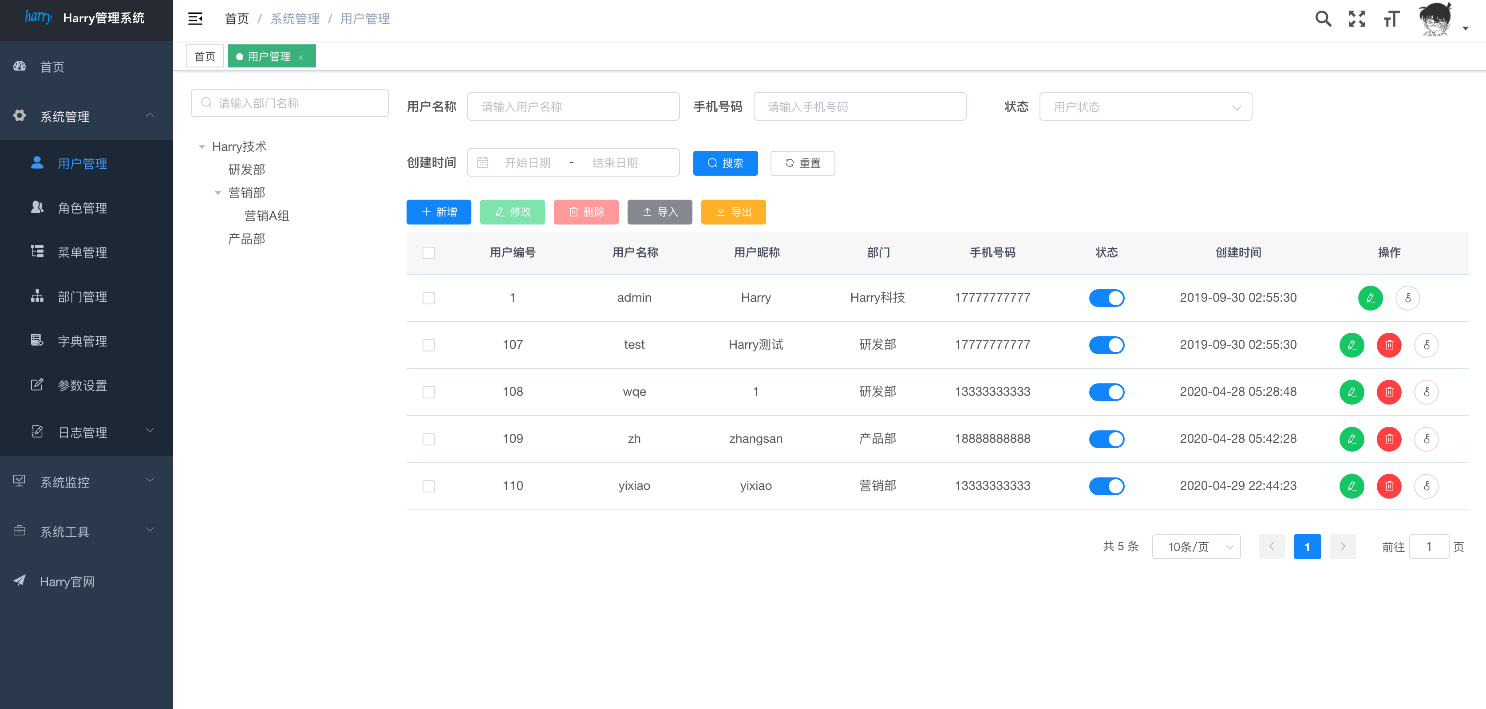
Task: Select all rows with header checkbox
Action: point(429,253)
